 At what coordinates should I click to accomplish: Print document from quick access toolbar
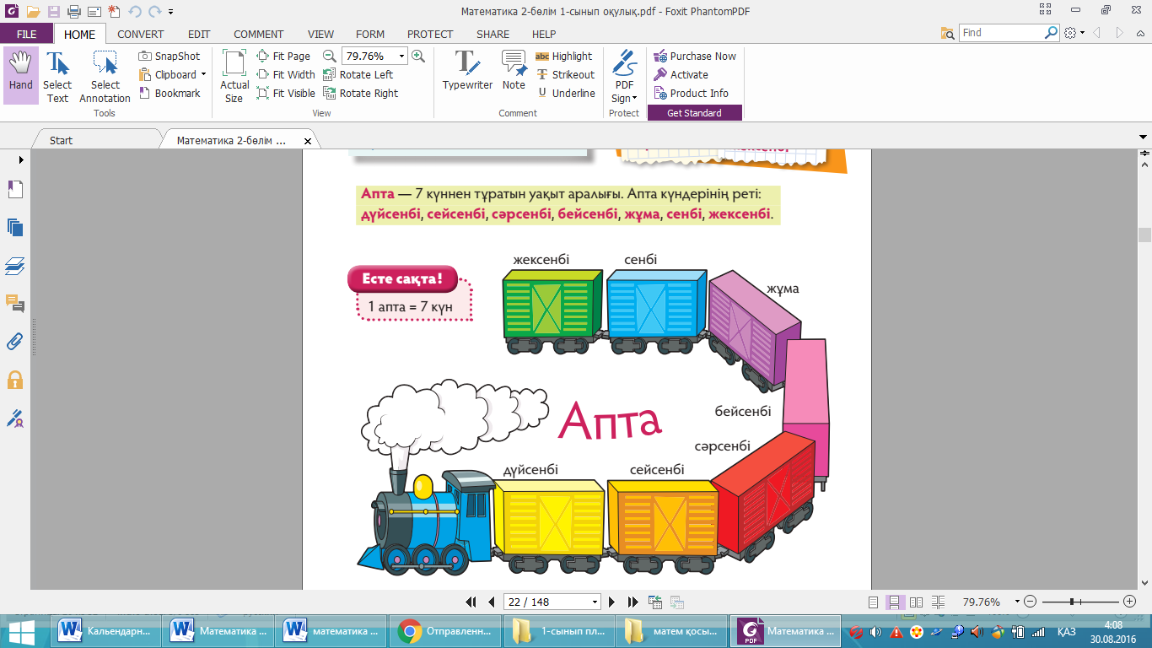click(73, 12)
